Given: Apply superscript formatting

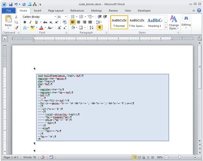Looking at the screenshot, I should pyautogui.click(x=57, y=22).
